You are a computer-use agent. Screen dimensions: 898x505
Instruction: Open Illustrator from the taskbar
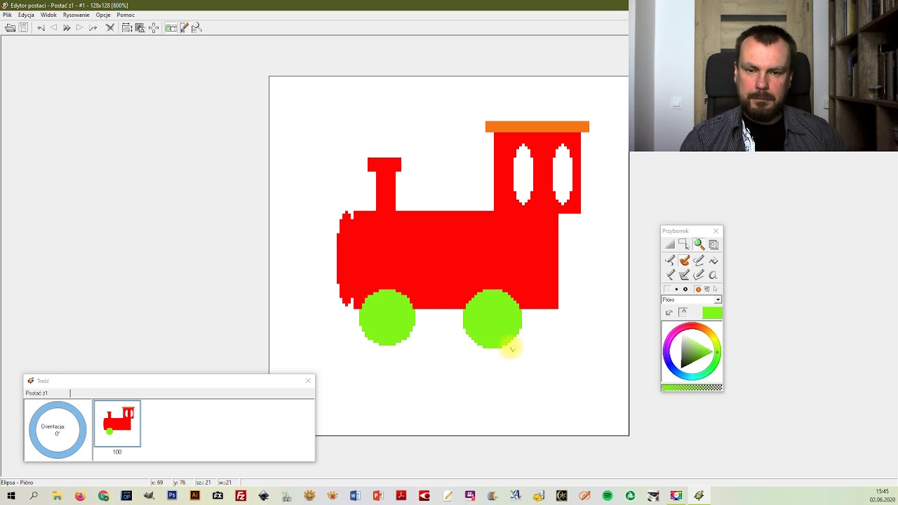click(x=195, y=496)
